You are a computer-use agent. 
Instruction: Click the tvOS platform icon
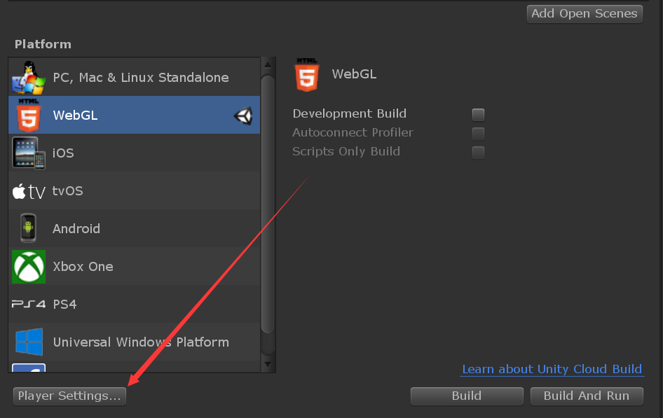28,190
